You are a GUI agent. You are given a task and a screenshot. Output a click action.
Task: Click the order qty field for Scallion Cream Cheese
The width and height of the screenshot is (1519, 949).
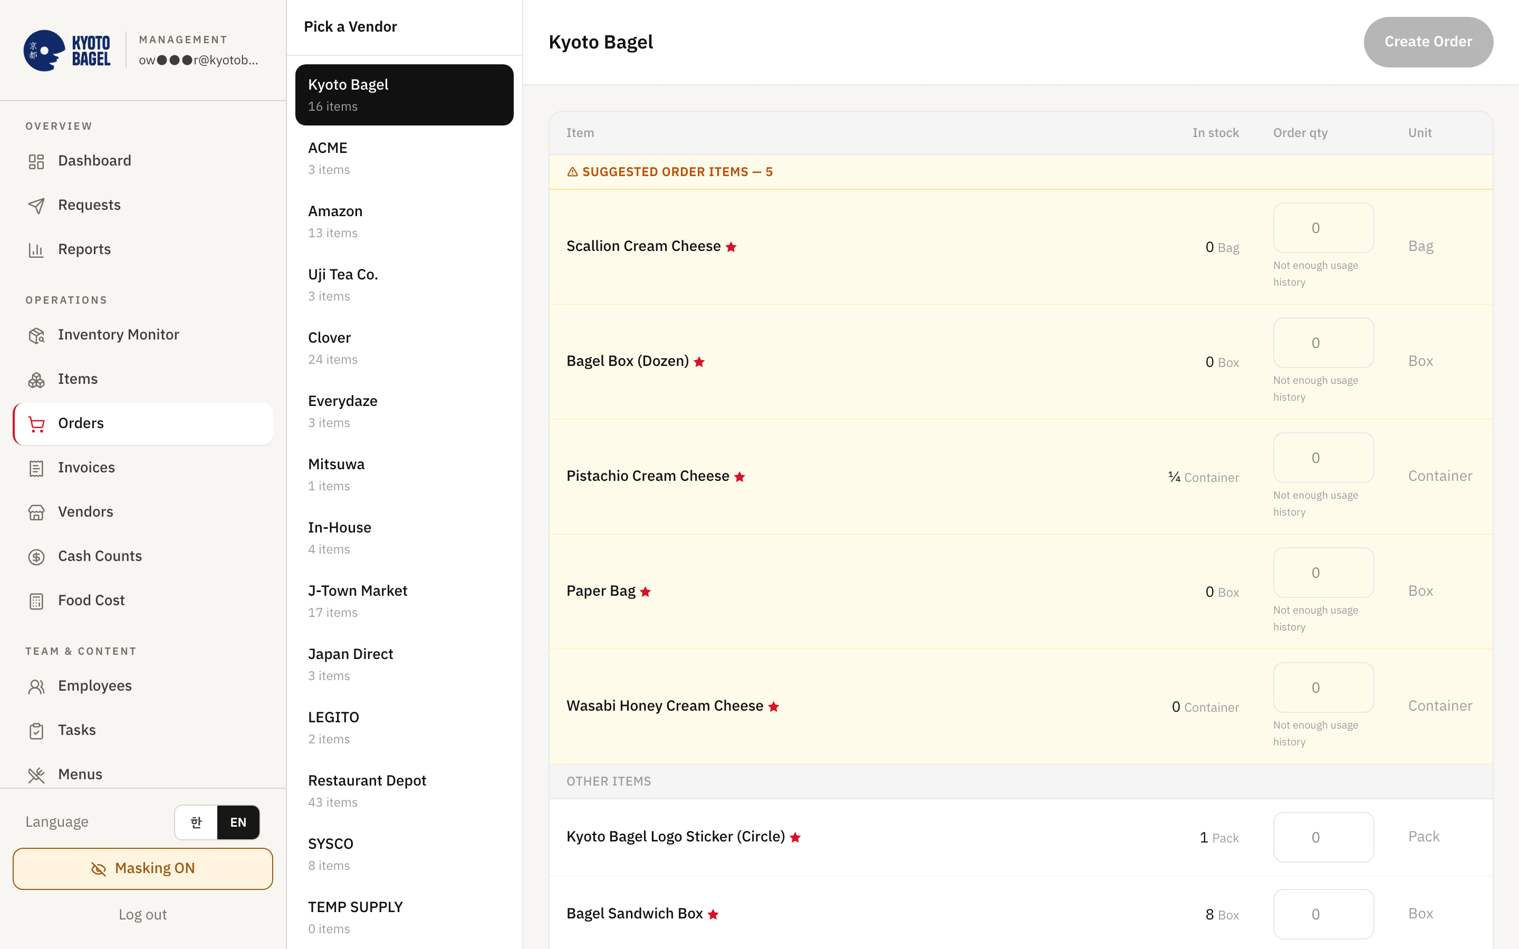(1323, 228)
